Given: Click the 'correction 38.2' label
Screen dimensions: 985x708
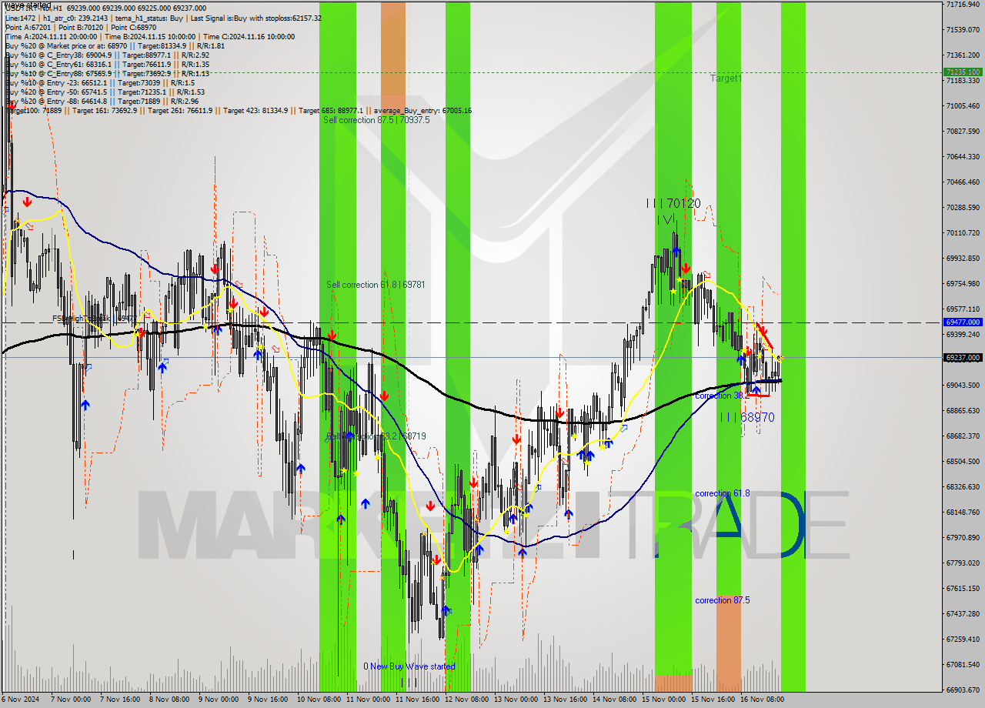Looking at the screenshot, I should click(x=722, y=396).
